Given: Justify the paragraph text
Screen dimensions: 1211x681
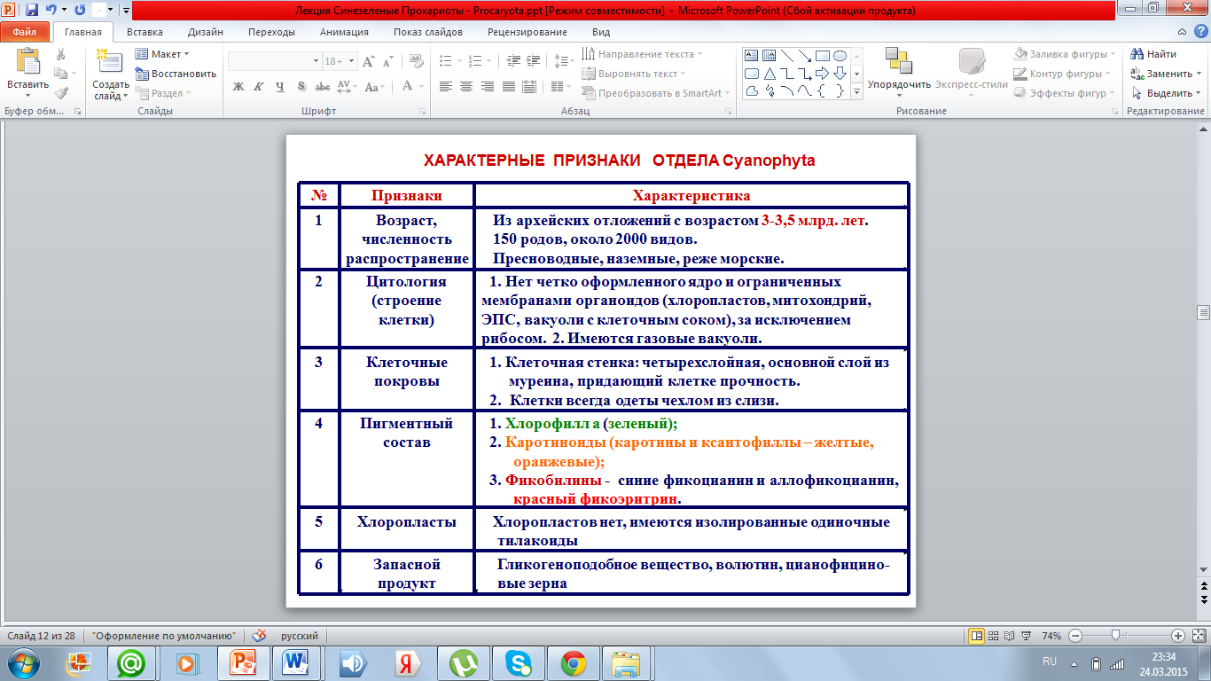Looking at the screenshot, I should [x=509, y=86].
